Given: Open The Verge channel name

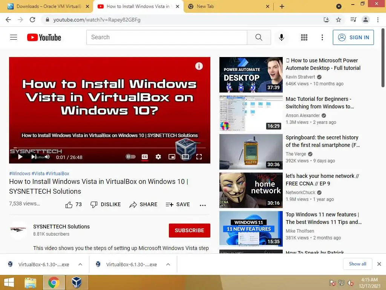Looking at the screenshot, I should [296, 154].
